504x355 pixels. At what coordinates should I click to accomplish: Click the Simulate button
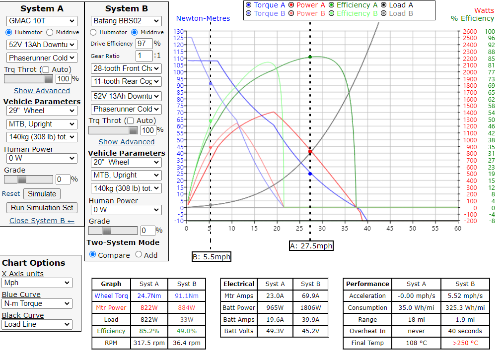click(42, 194)
